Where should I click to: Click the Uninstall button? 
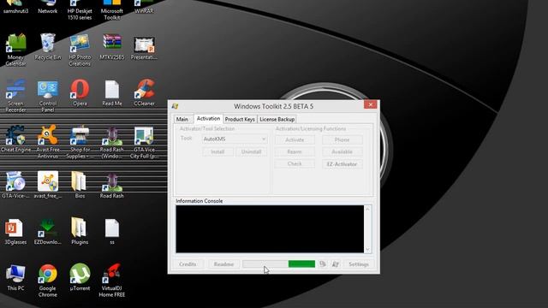[251, 151]
